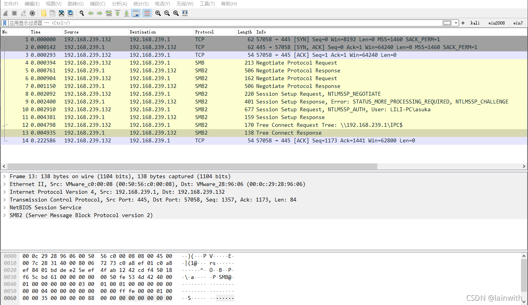Image resolution: width=528 pixels, height=305 pixels.
Task: Expand Transmission Control Protocol layer
Action: [x=4, y=200]
